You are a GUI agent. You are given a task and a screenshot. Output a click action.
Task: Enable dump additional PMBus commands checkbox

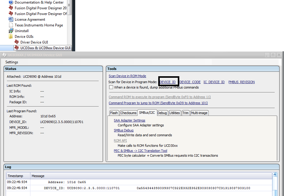(x=111, y=87)
